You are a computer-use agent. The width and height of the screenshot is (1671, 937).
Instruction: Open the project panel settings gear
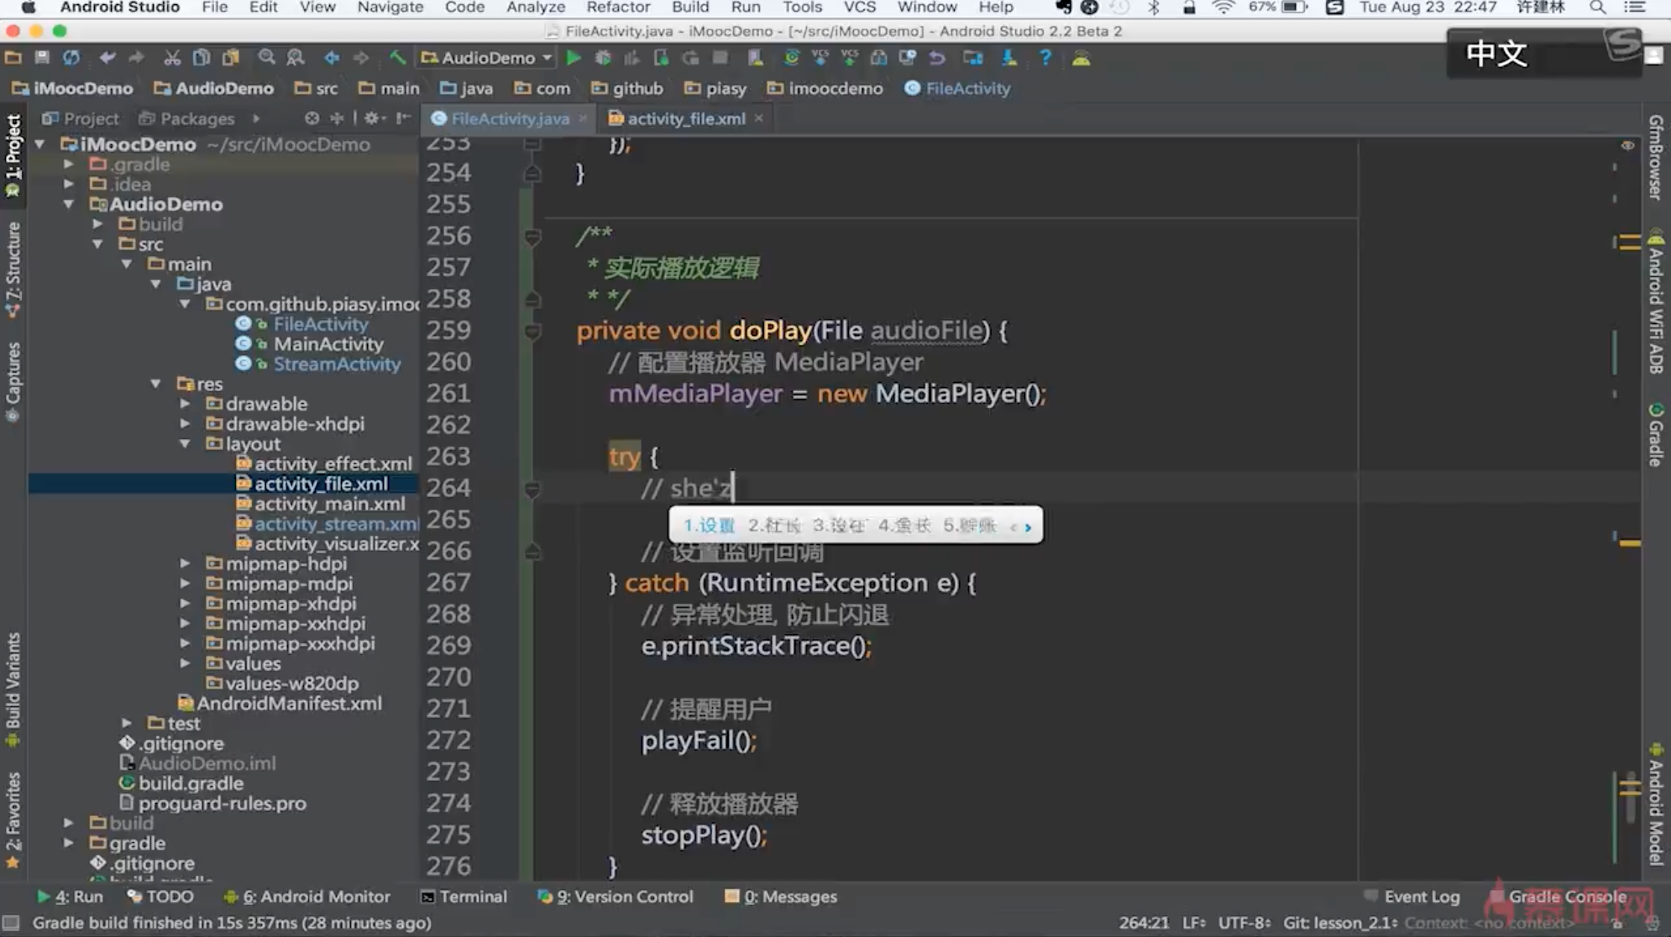[x=372, y=118]
